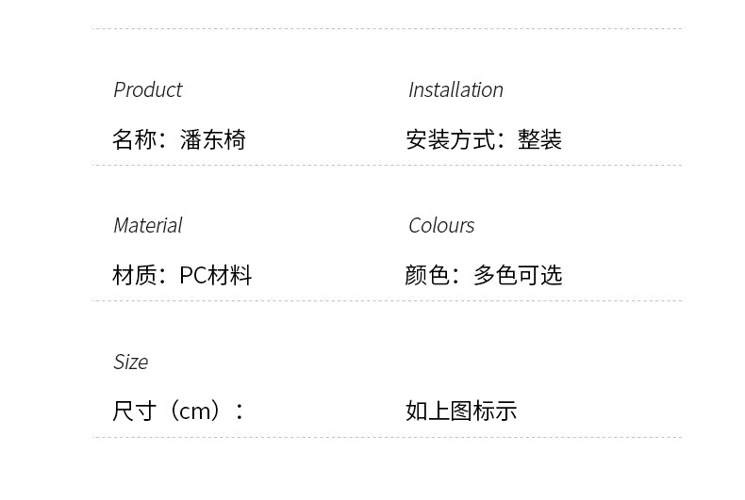The height and width of the screenshot is (500, 745).
Task: Click the "多色可选" colour value
Action: (x=518, y=275)
